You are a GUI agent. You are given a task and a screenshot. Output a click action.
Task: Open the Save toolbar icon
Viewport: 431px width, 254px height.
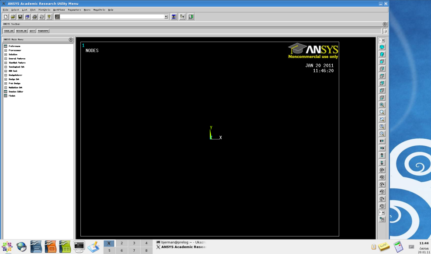click(x=20, y=16)
